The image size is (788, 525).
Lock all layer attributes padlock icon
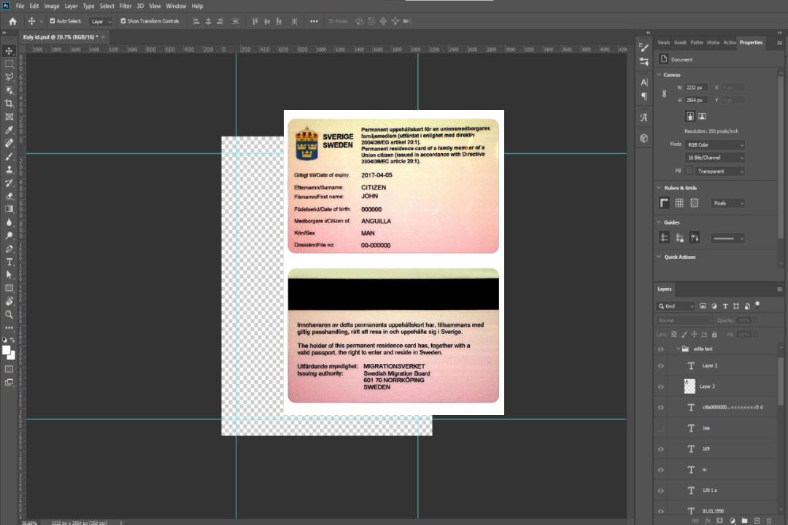pyautogui.click(x=714, y=334)
